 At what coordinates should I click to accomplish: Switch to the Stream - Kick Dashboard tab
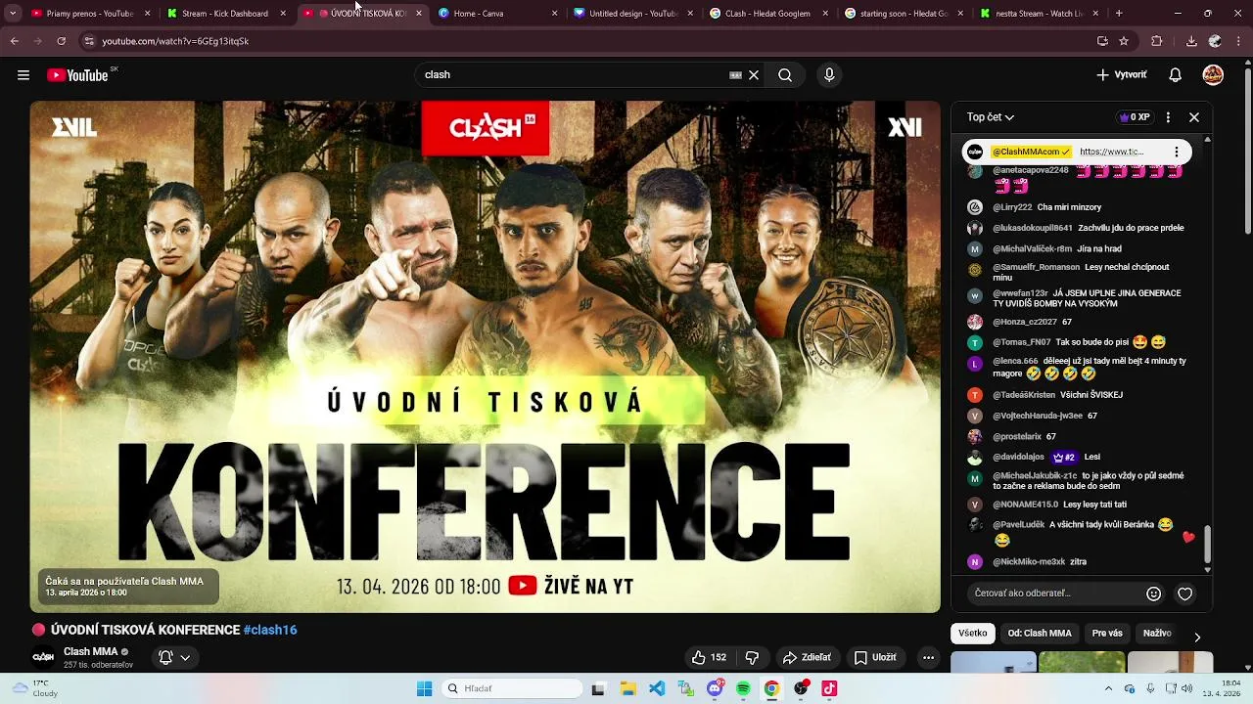pos(226,14)
